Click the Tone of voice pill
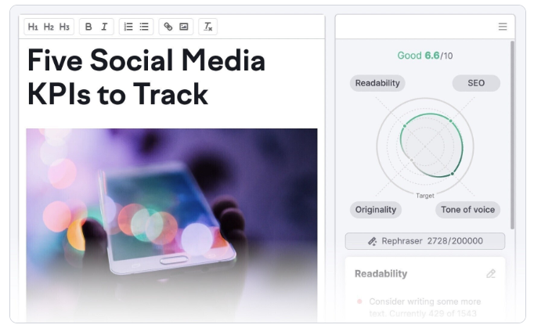 (x=468, y=210)
